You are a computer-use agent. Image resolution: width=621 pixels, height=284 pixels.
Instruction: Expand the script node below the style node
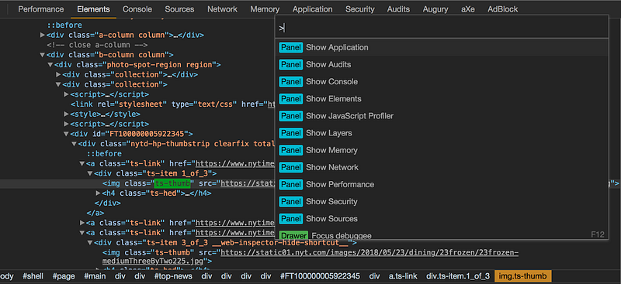(66, 124)
